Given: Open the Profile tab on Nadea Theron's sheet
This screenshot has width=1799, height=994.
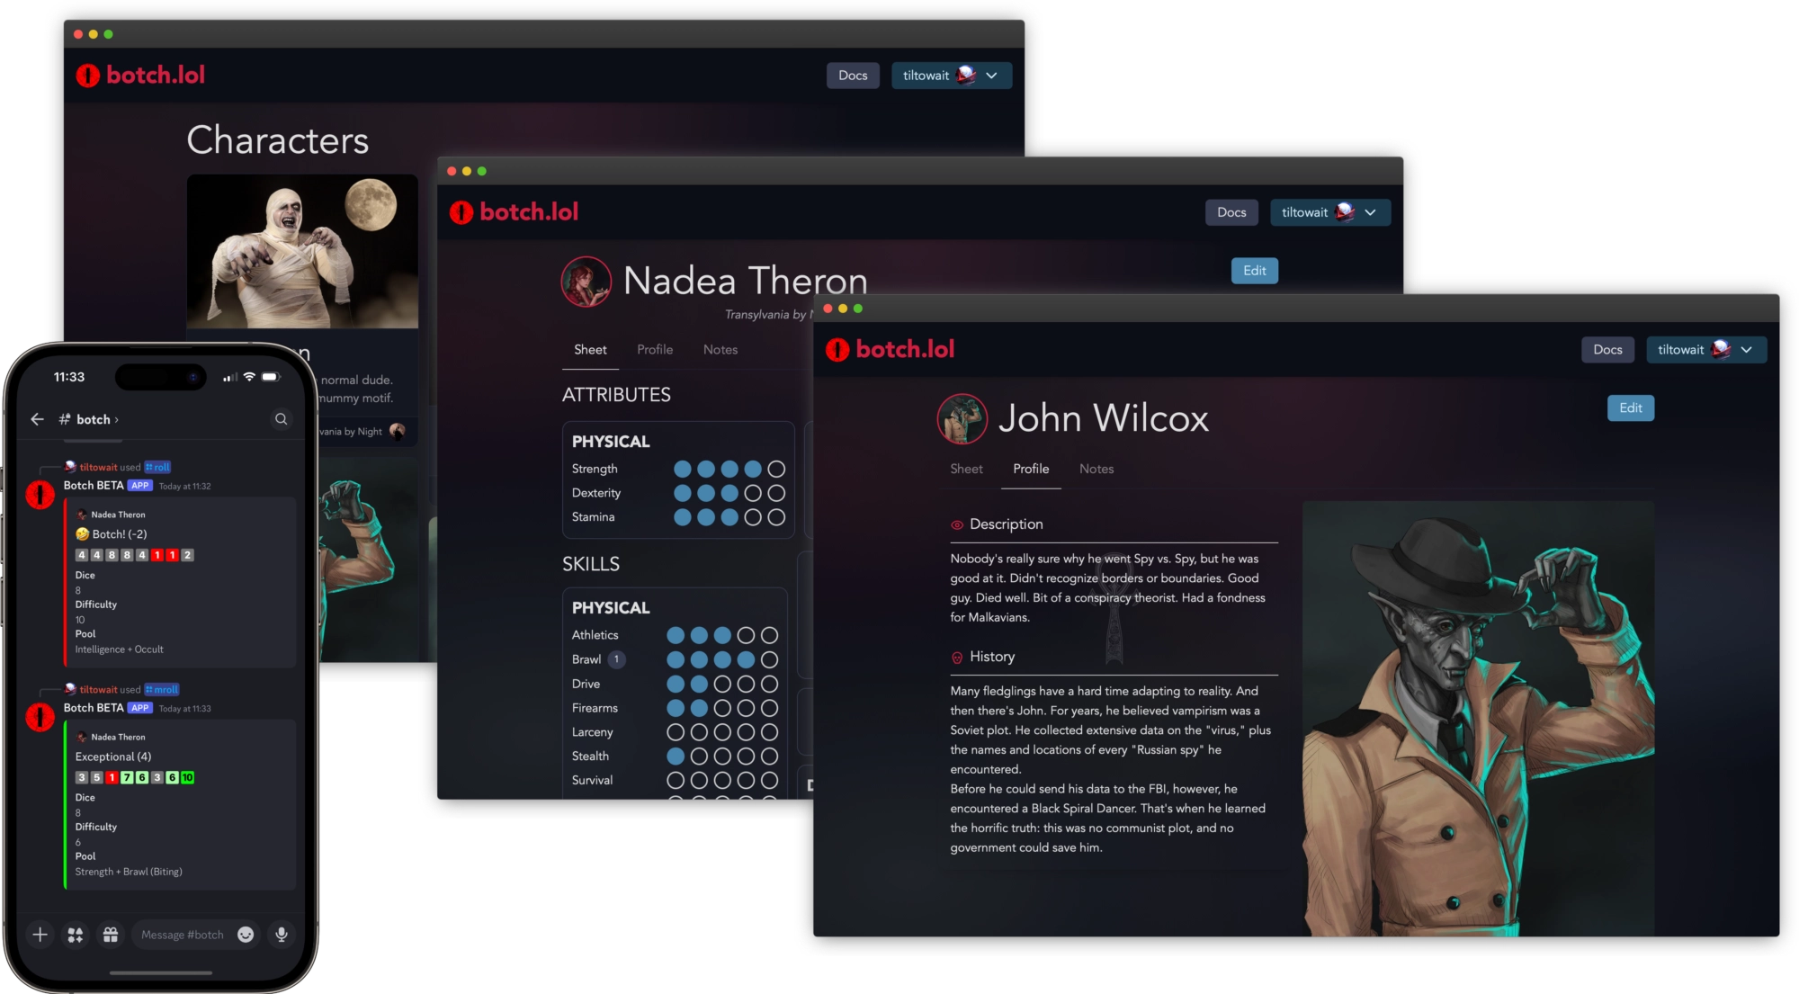Looking at the screenshot, I should [654, 349].
